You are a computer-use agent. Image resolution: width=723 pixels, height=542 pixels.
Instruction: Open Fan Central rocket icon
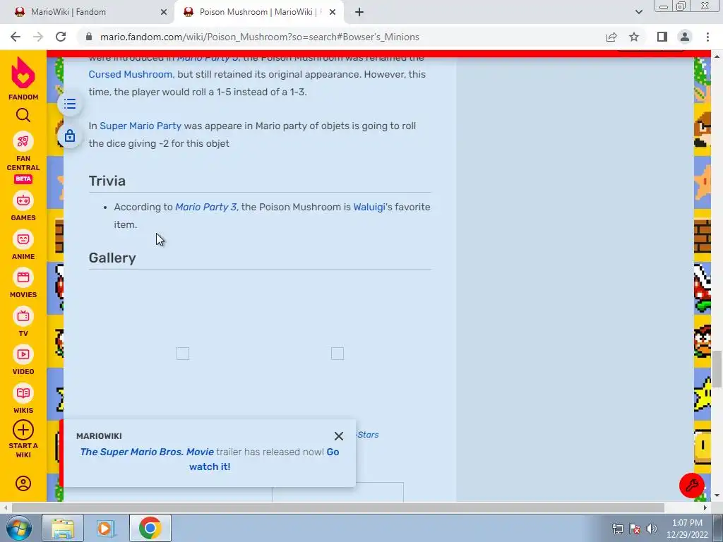[23, 141]
